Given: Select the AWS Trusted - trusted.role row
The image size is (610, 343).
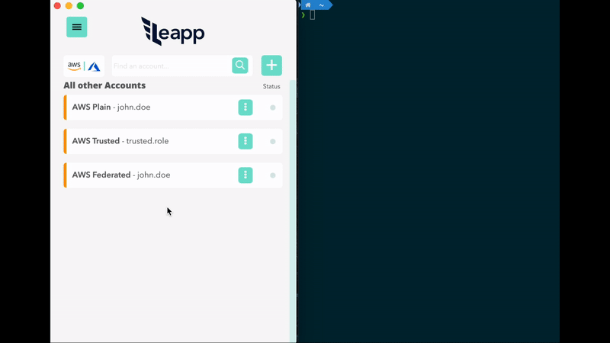Looking at the screenshot, I should click(x=173, y=141).
